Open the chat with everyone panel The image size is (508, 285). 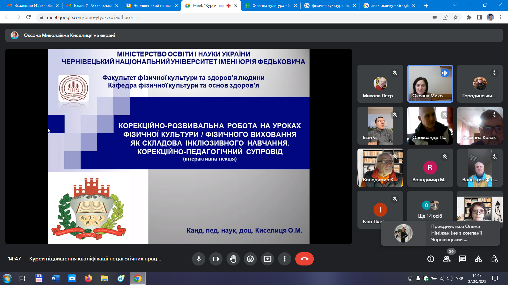462,259
